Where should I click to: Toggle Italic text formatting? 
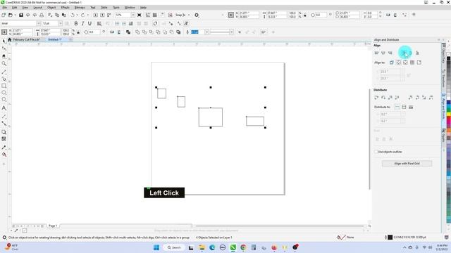click(83, 23)
